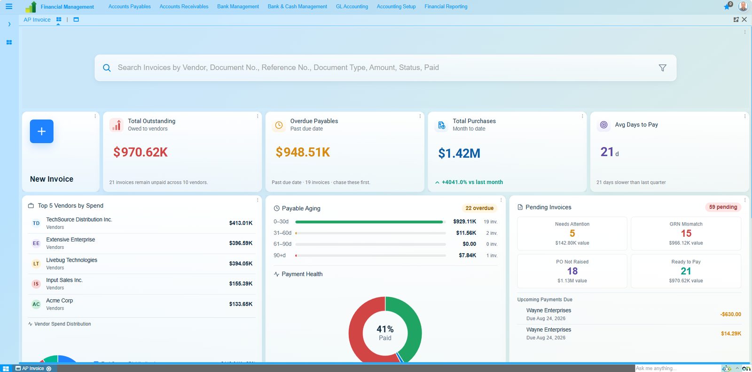Click the Total Purchases document icon
This screenshot has height=372, width=752.
point(441,125)
